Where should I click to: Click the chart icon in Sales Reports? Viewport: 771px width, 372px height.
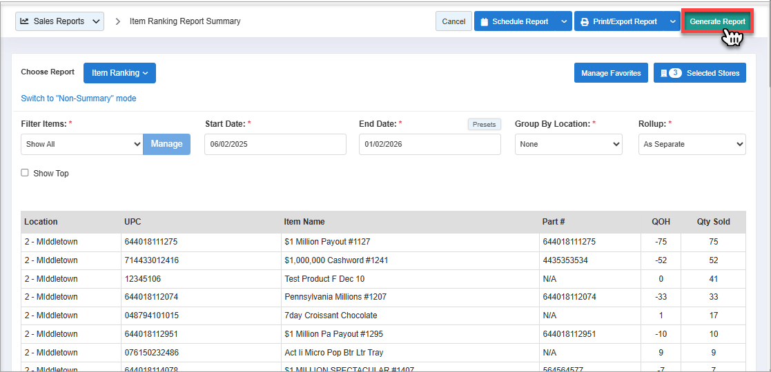click(25, 21)
